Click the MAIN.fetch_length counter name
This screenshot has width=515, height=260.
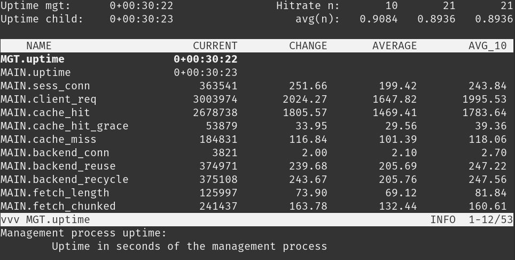coord(55,193)
